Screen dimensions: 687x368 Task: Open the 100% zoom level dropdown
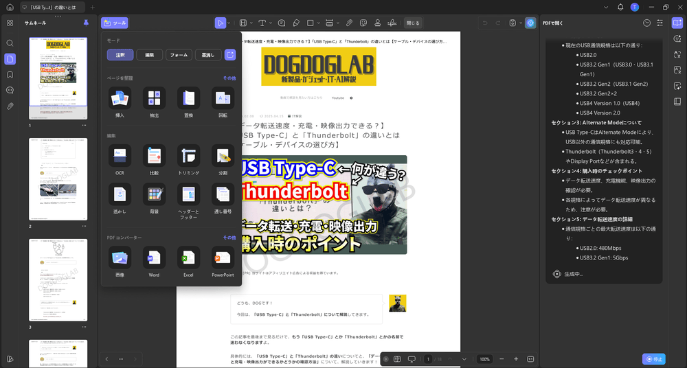[485, 359]
